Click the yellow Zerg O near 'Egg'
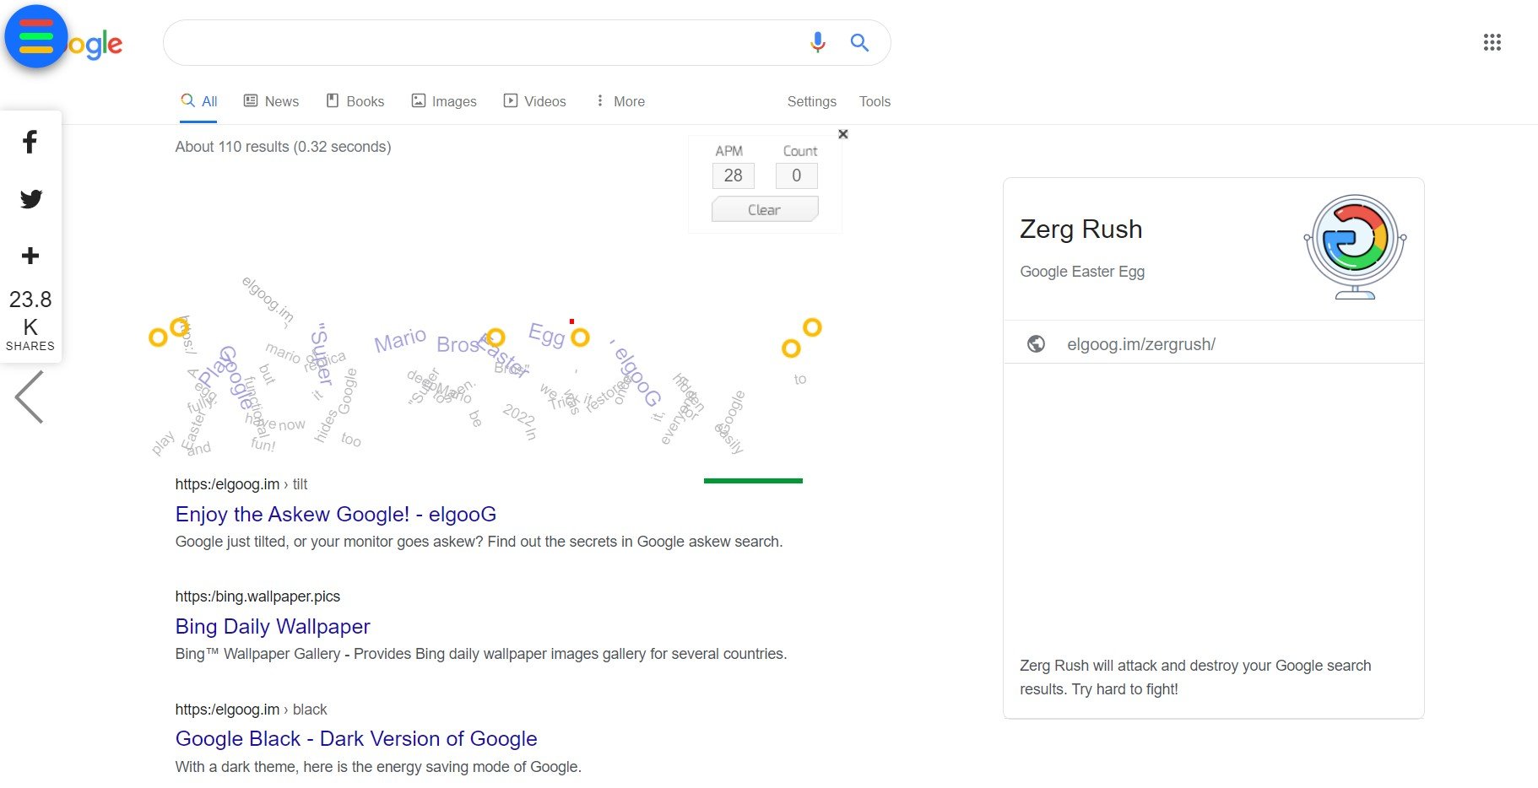The height and width of the screenshot is (788, 1538). tap(580, 337)
